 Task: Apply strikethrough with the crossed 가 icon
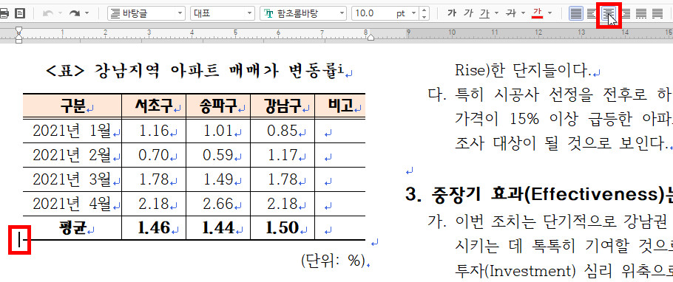[x=511, y=14]
